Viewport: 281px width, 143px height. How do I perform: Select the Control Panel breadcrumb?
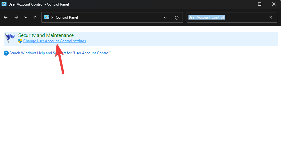67,17
